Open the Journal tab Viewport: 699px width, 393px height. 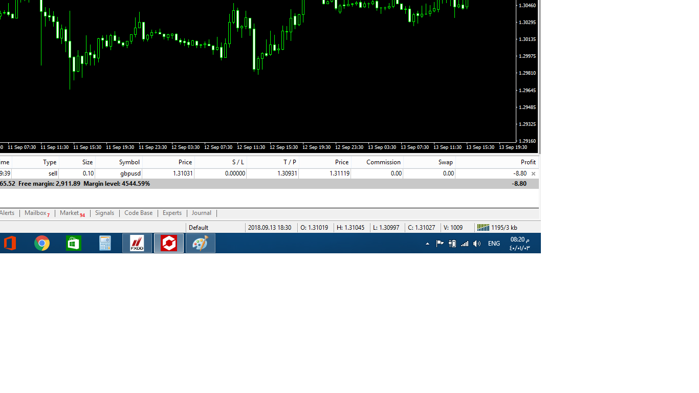point(201,213)
